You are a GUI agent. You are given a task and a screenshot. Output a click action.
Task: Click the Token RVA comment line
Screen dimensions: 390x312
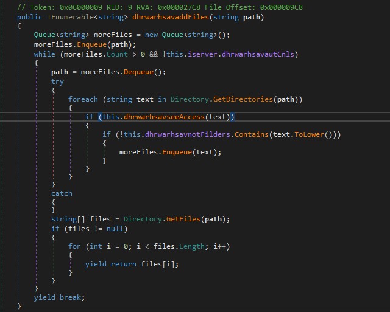(160, 7)
